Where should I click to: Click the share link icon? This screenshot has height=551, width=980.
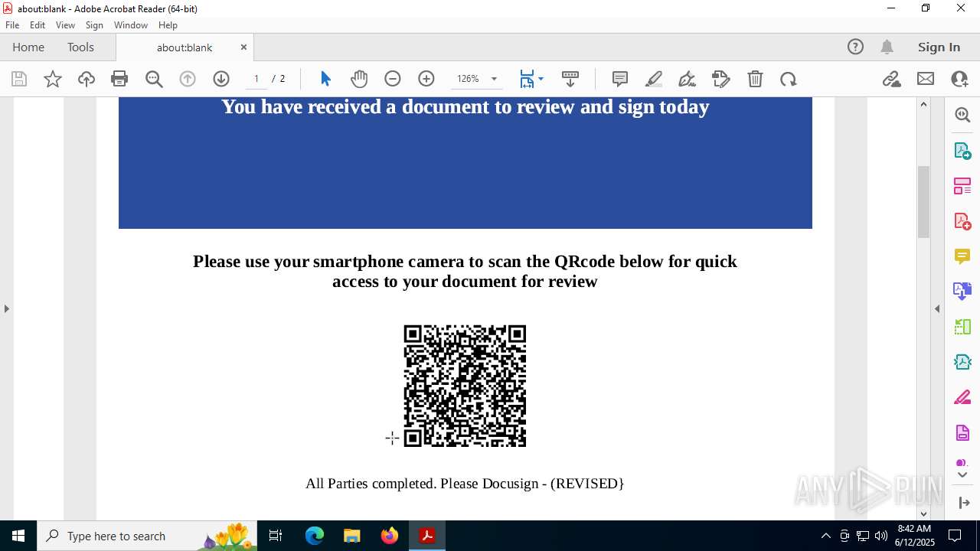tap(891, 79)
